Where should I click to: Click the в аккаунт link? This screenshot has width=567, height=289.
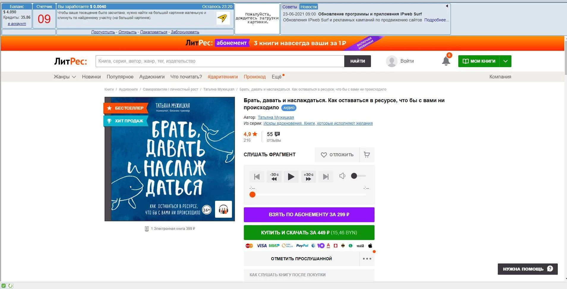[x=17, y=24]
